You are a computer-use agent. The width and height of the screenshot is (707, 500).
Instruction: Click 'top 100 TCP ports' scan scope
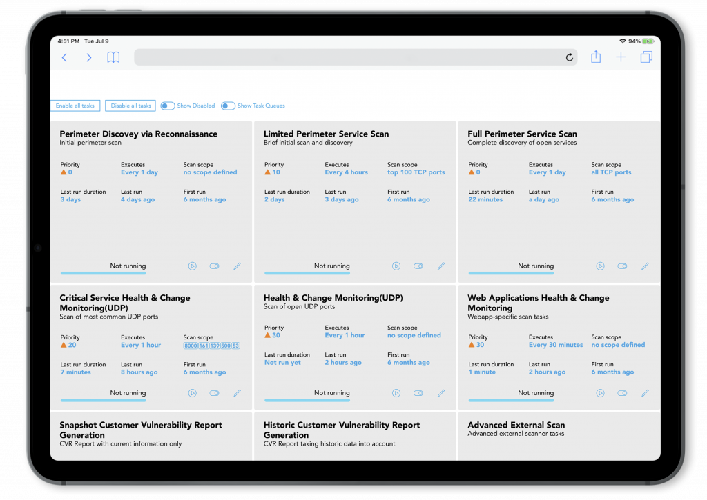[x=416, y=172]
